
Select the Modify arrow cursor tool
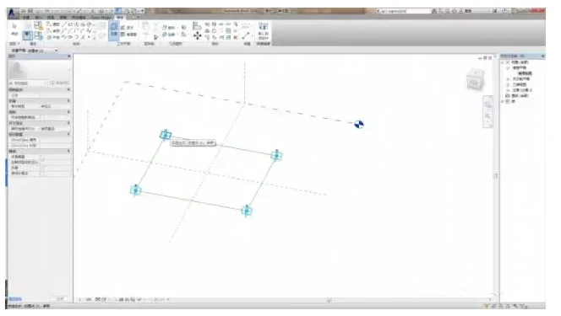tap(14, 29)
